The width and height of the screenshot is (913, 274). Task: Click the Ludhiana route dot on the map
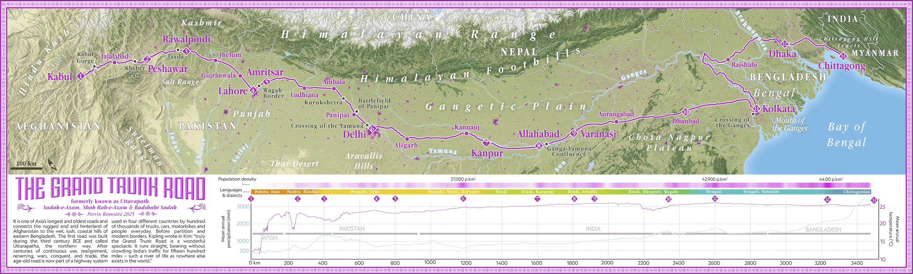[304, 88]
